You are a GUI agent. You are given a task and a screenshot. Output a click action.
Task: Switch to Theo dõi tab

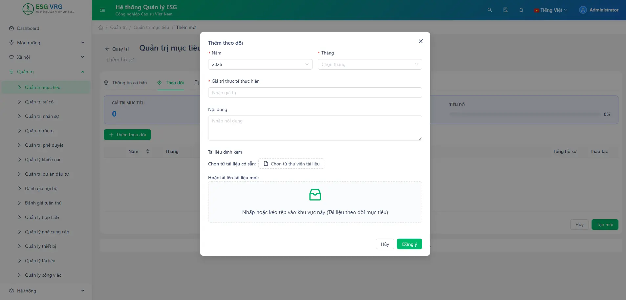[x=171, y=83]
